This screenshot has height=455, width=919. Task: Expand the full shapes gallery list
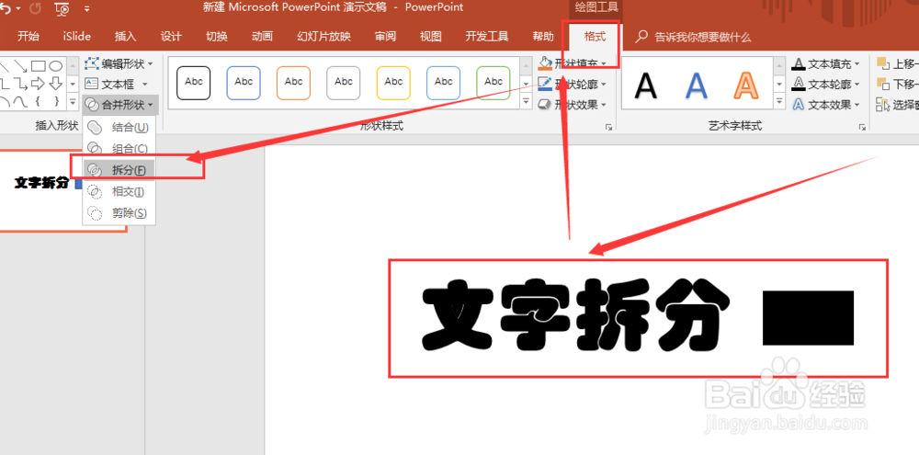coord(73,101)
